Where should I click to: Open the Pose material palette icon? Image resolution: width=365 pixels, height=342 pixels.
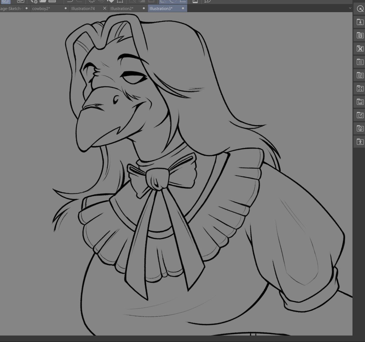tap(360, 142)
